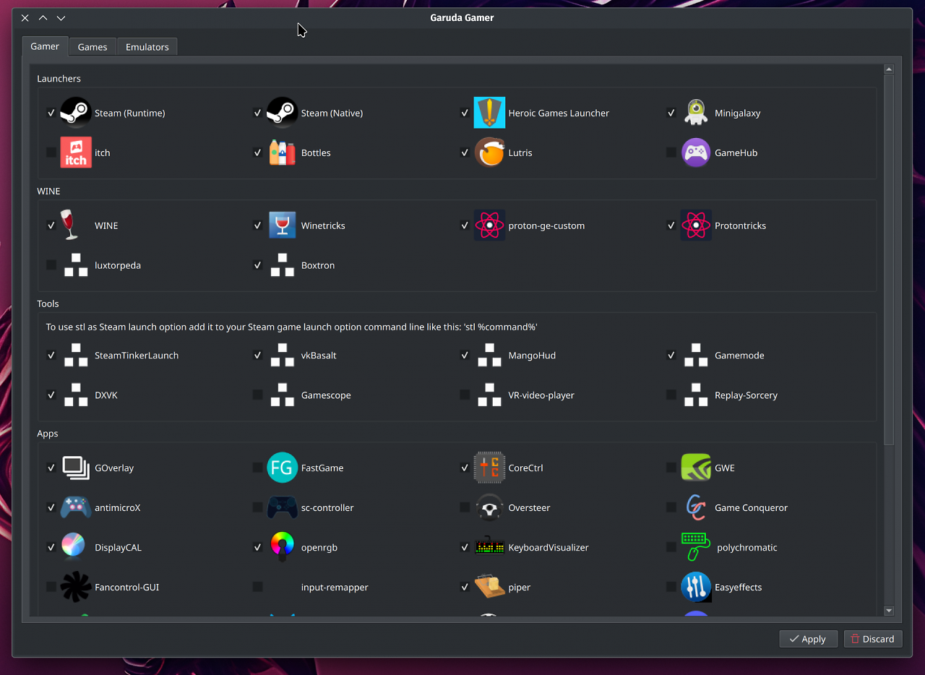This screenshot has height=675, width=925.
Task: Open the Emulators tab
Action: click(x=147, y=47)
